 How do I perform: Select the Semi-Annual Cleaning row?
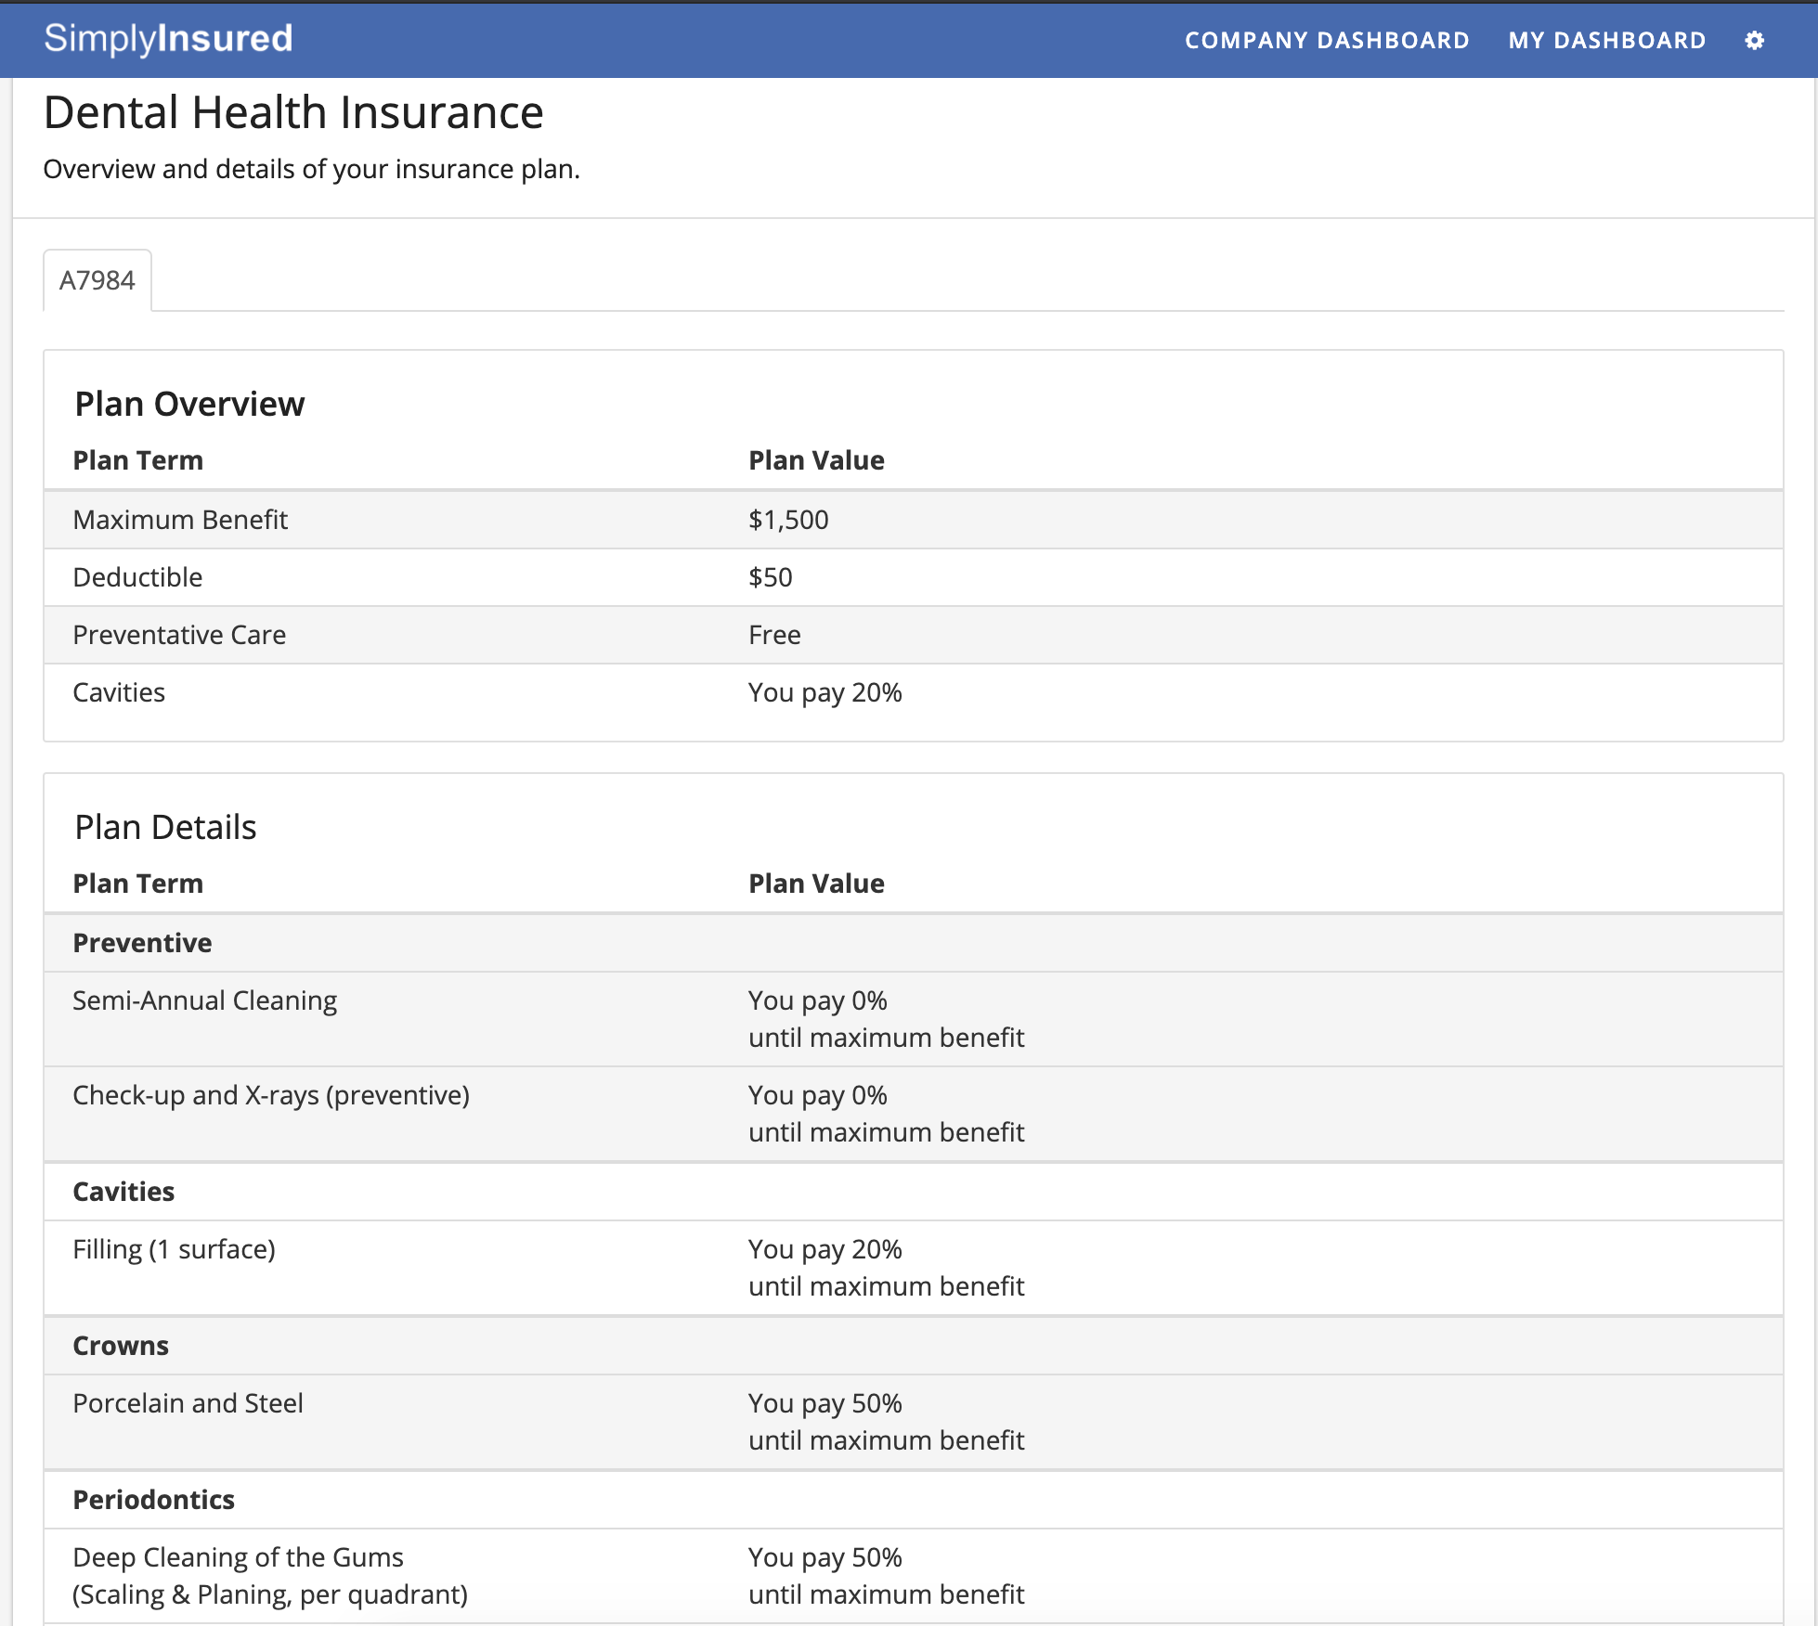[205, 1000]
